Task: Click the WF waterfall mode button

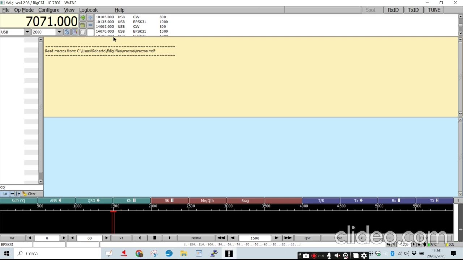Action: (x=13, y=238)
